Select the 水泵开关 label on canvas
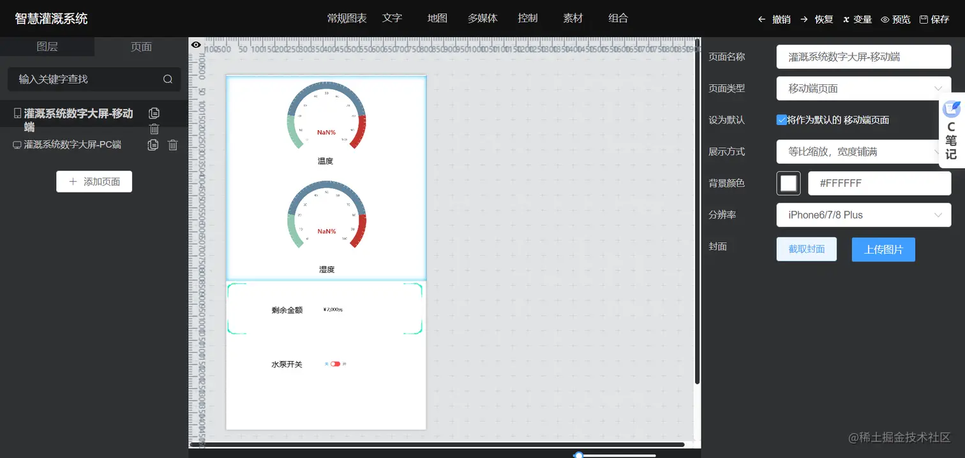This screenshot has height=458, width=965. (x=287, y=364)
